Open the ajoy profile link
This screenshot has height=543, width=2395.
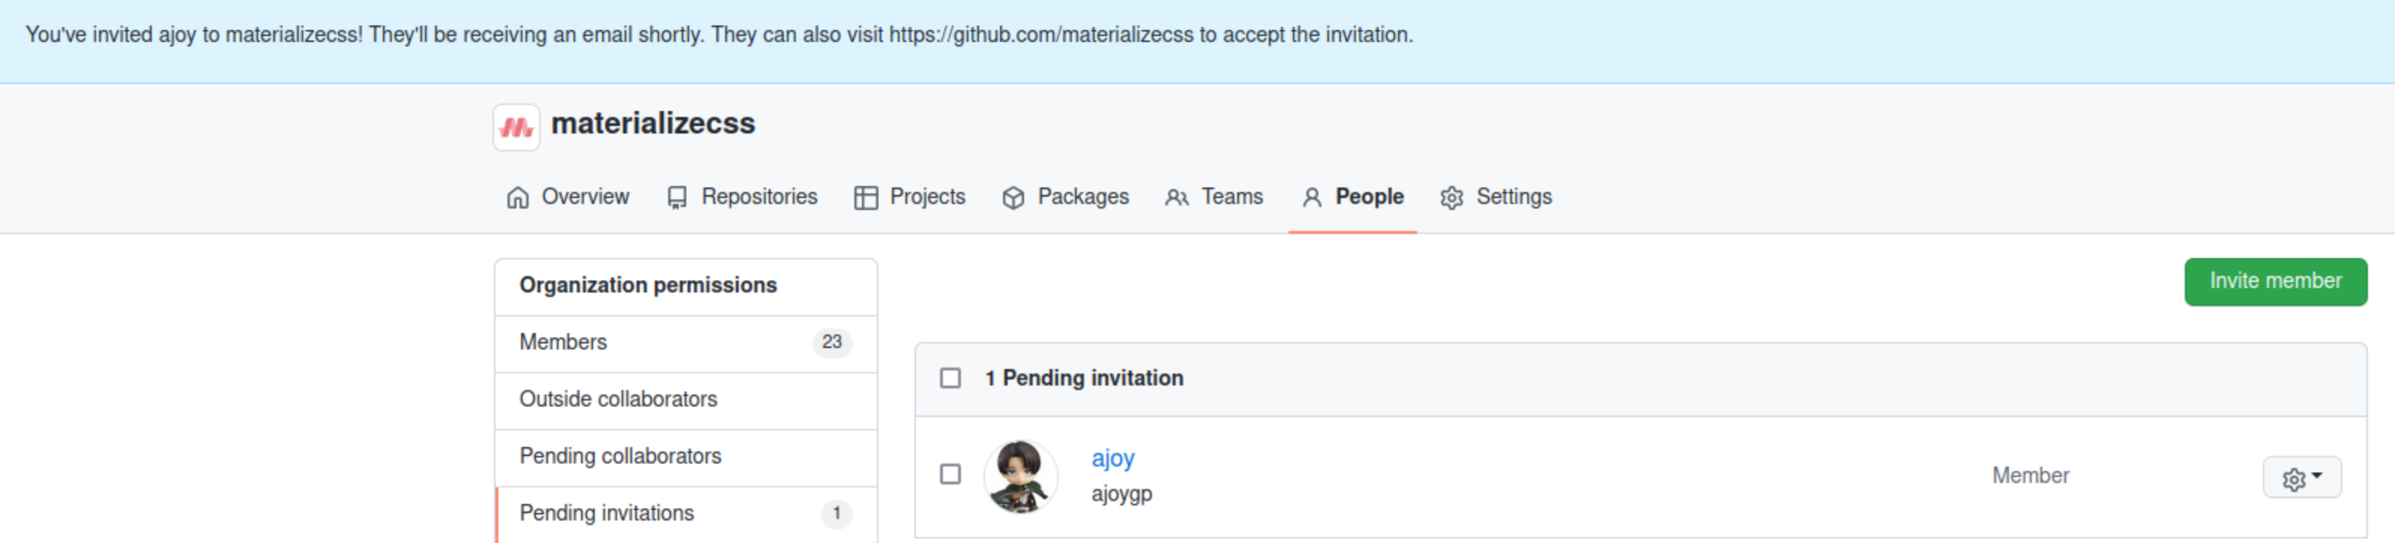point(1112,458)
